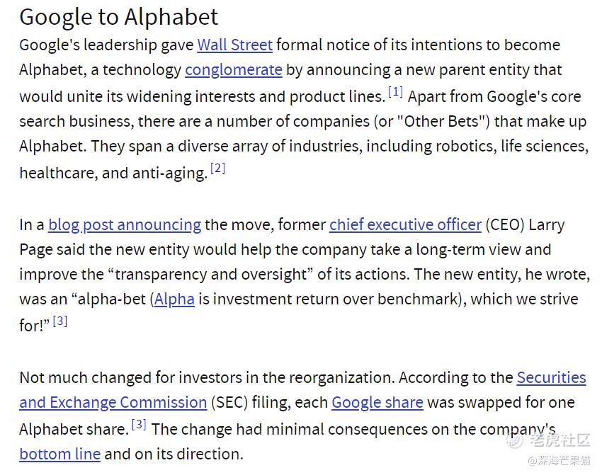Open footnote reference 2 after anti-aging

tap(217, 168)
